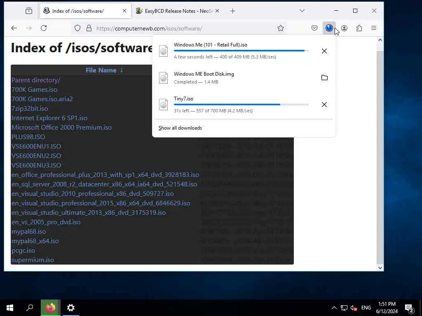422x316 pixels.
Task: Show hidden system tray icons
Action: coord(334,308)
